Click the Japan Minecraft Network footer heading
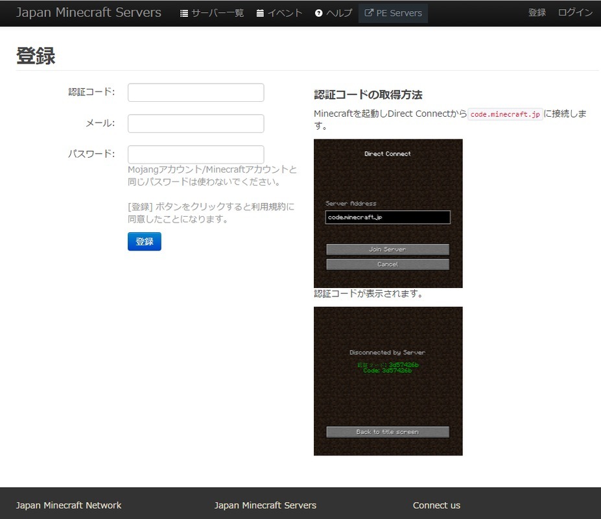The width and height of the screenshot is (601, 519). [x=69, y=505]
